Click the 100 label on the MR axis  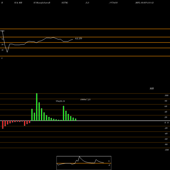pos(166,96)
